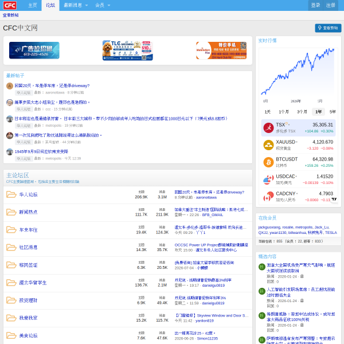This screenshot has height=344, width=344.
Task: Click green avatar beside 人工智能 article
Action: (x=262, y=291)
